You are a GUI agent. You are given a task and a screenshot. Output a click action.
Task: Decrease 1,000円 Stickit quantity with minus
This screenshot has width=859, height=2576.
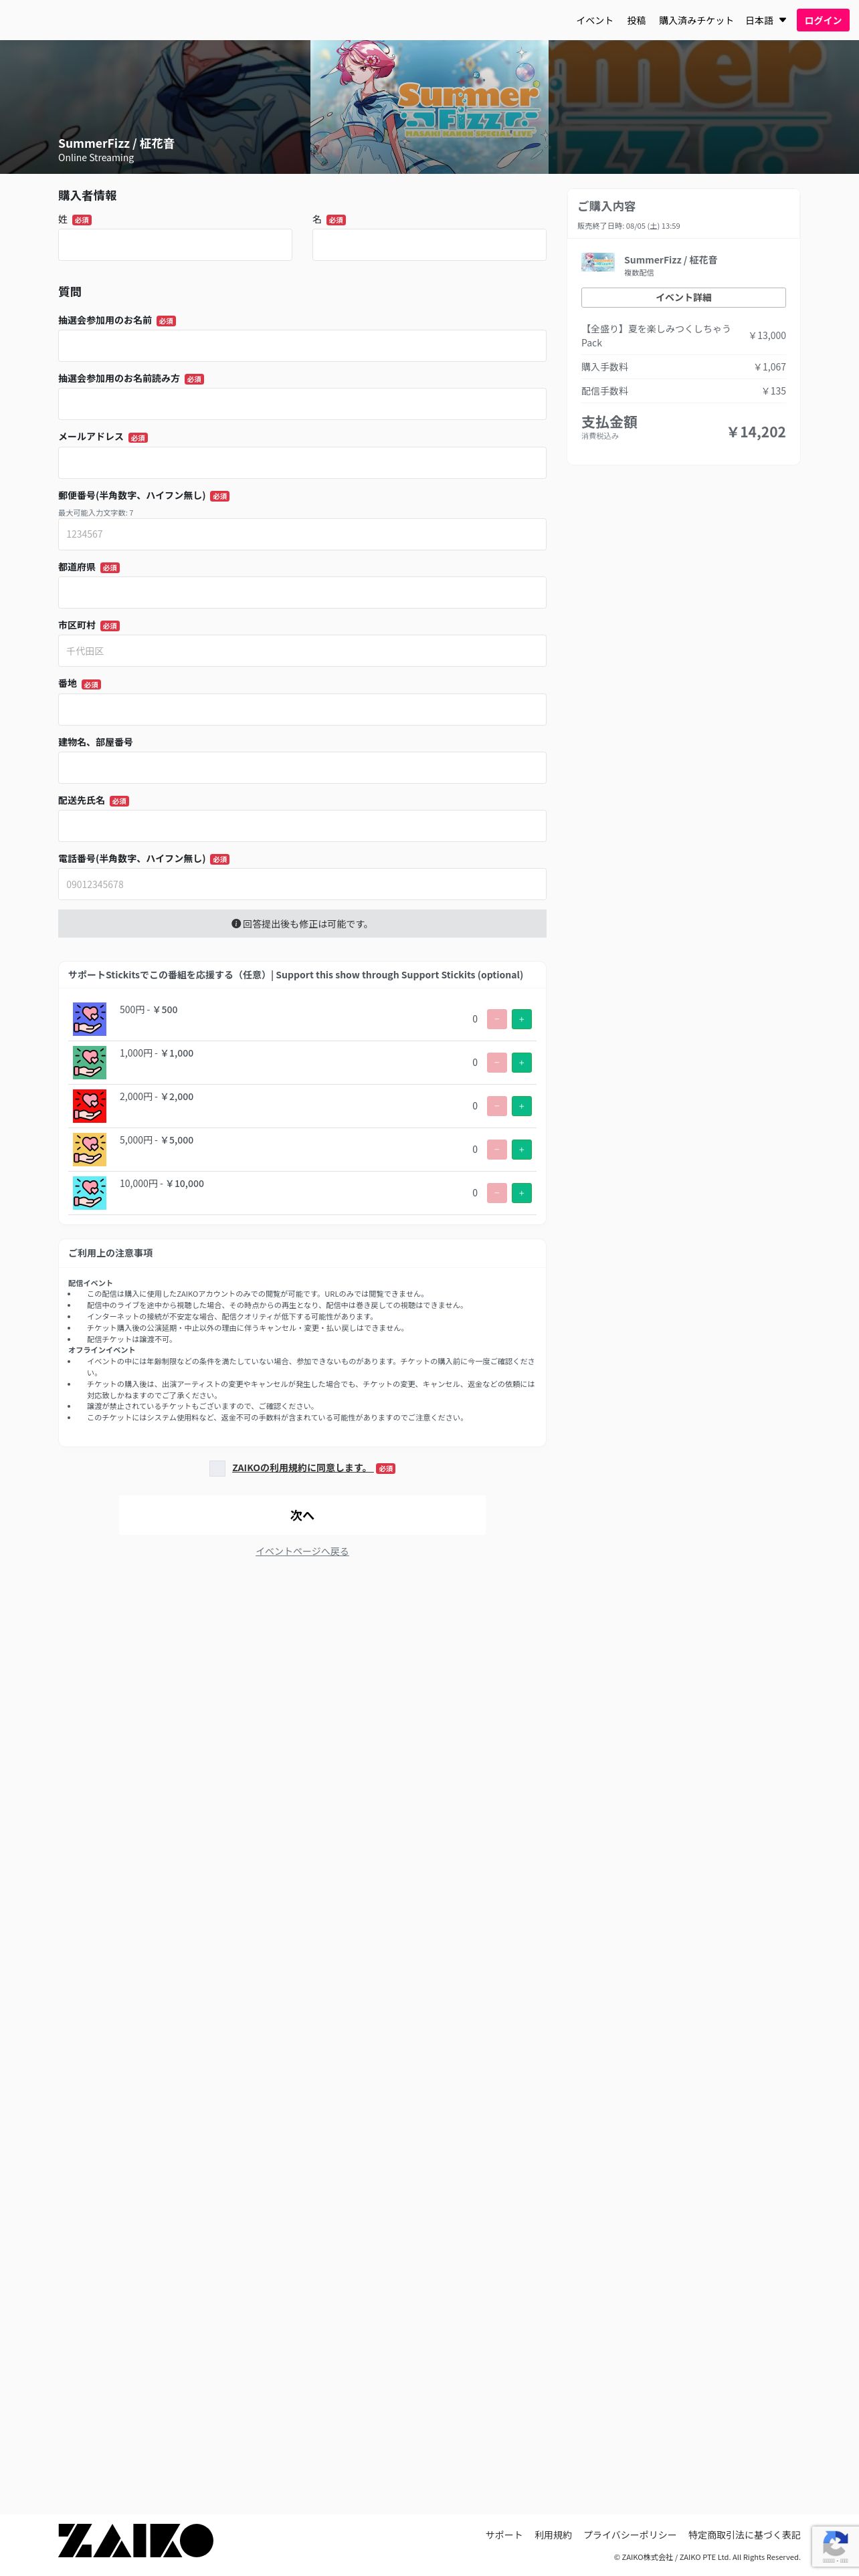(x=496, y=1062)
